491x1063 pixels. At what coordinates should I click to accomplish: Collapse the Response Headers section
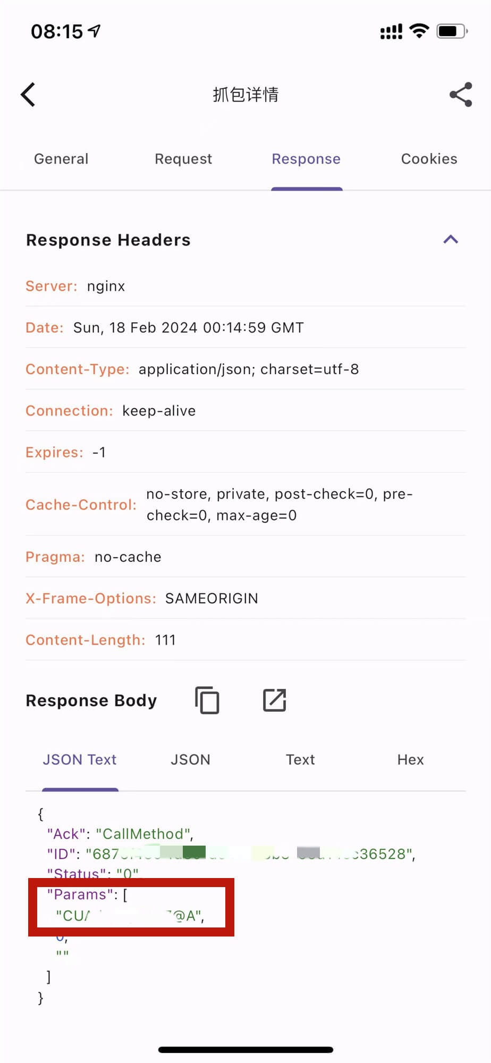pyautogui.click(x=451, y=240)
